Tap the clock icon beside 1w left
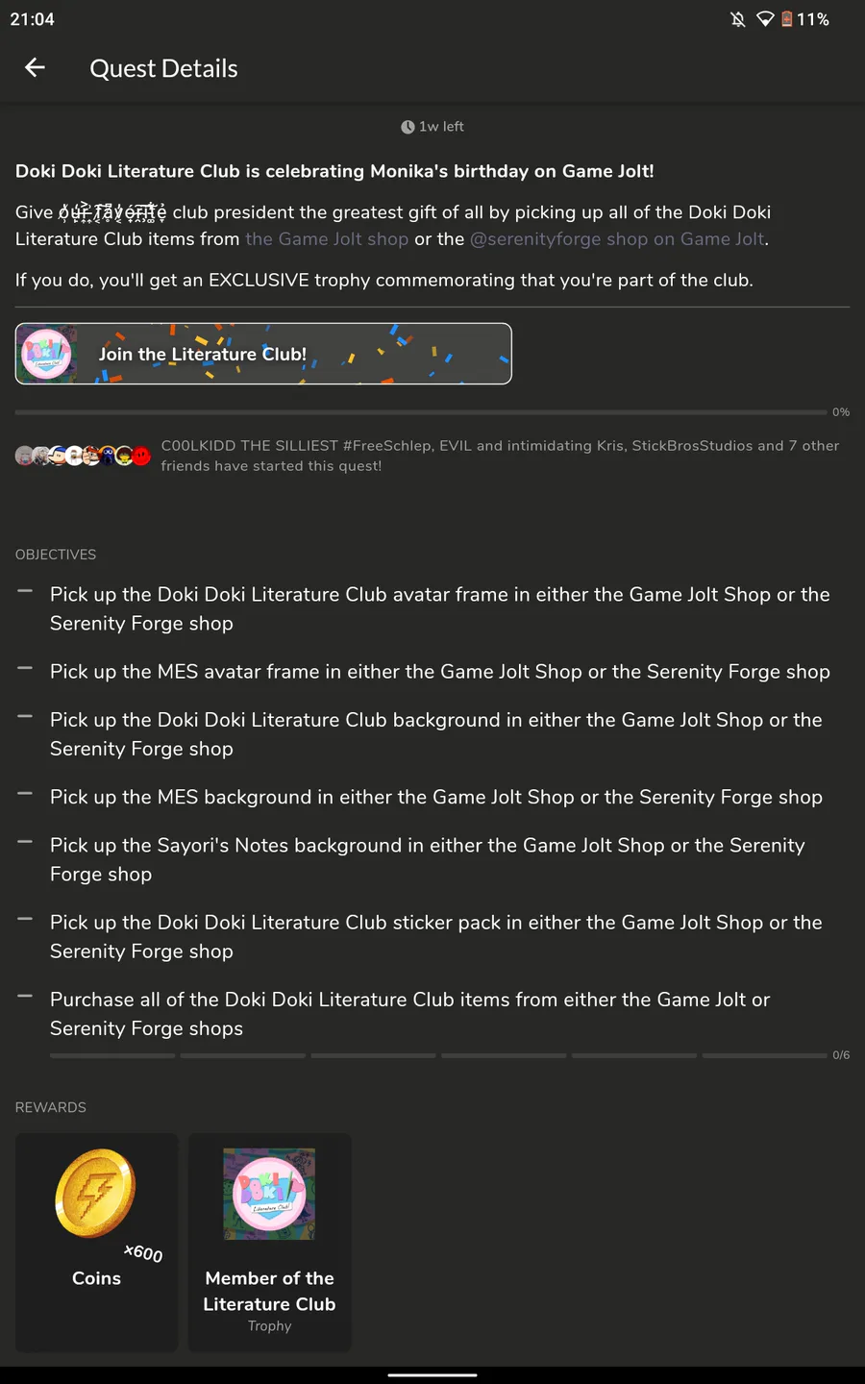The width and height of the screenshot is (865, 1384). (408, 127)
